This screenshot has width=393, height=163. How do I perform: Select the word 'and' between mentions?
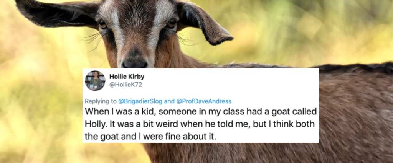point(170,101)
